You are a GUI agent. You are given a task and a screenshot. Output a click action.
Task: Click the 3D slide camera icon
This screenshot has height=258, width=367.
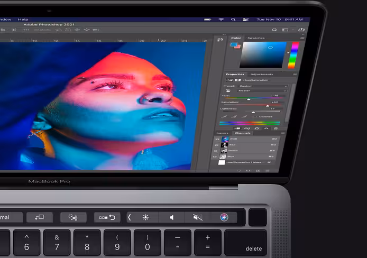[x=87, y=30]
